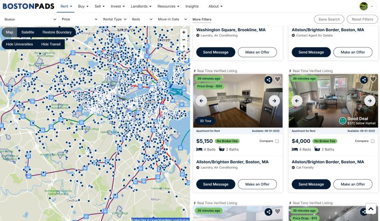Viewport: 380px width, 221px height.
Task: Open More Filters panel
Action: pyautogui.click(x=202, y=19)
